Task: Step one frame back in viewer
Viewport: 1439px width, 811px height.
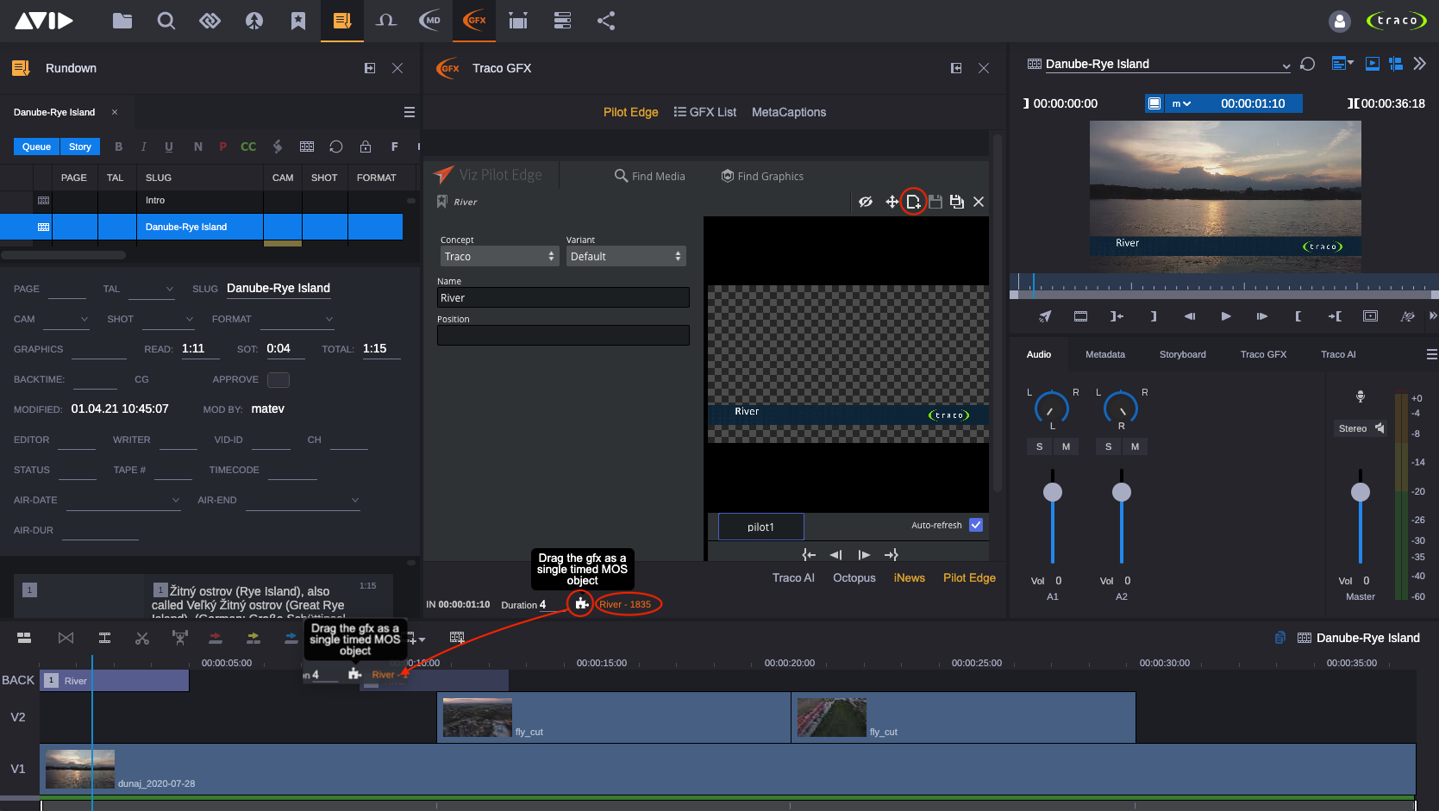Action: 1190,316
